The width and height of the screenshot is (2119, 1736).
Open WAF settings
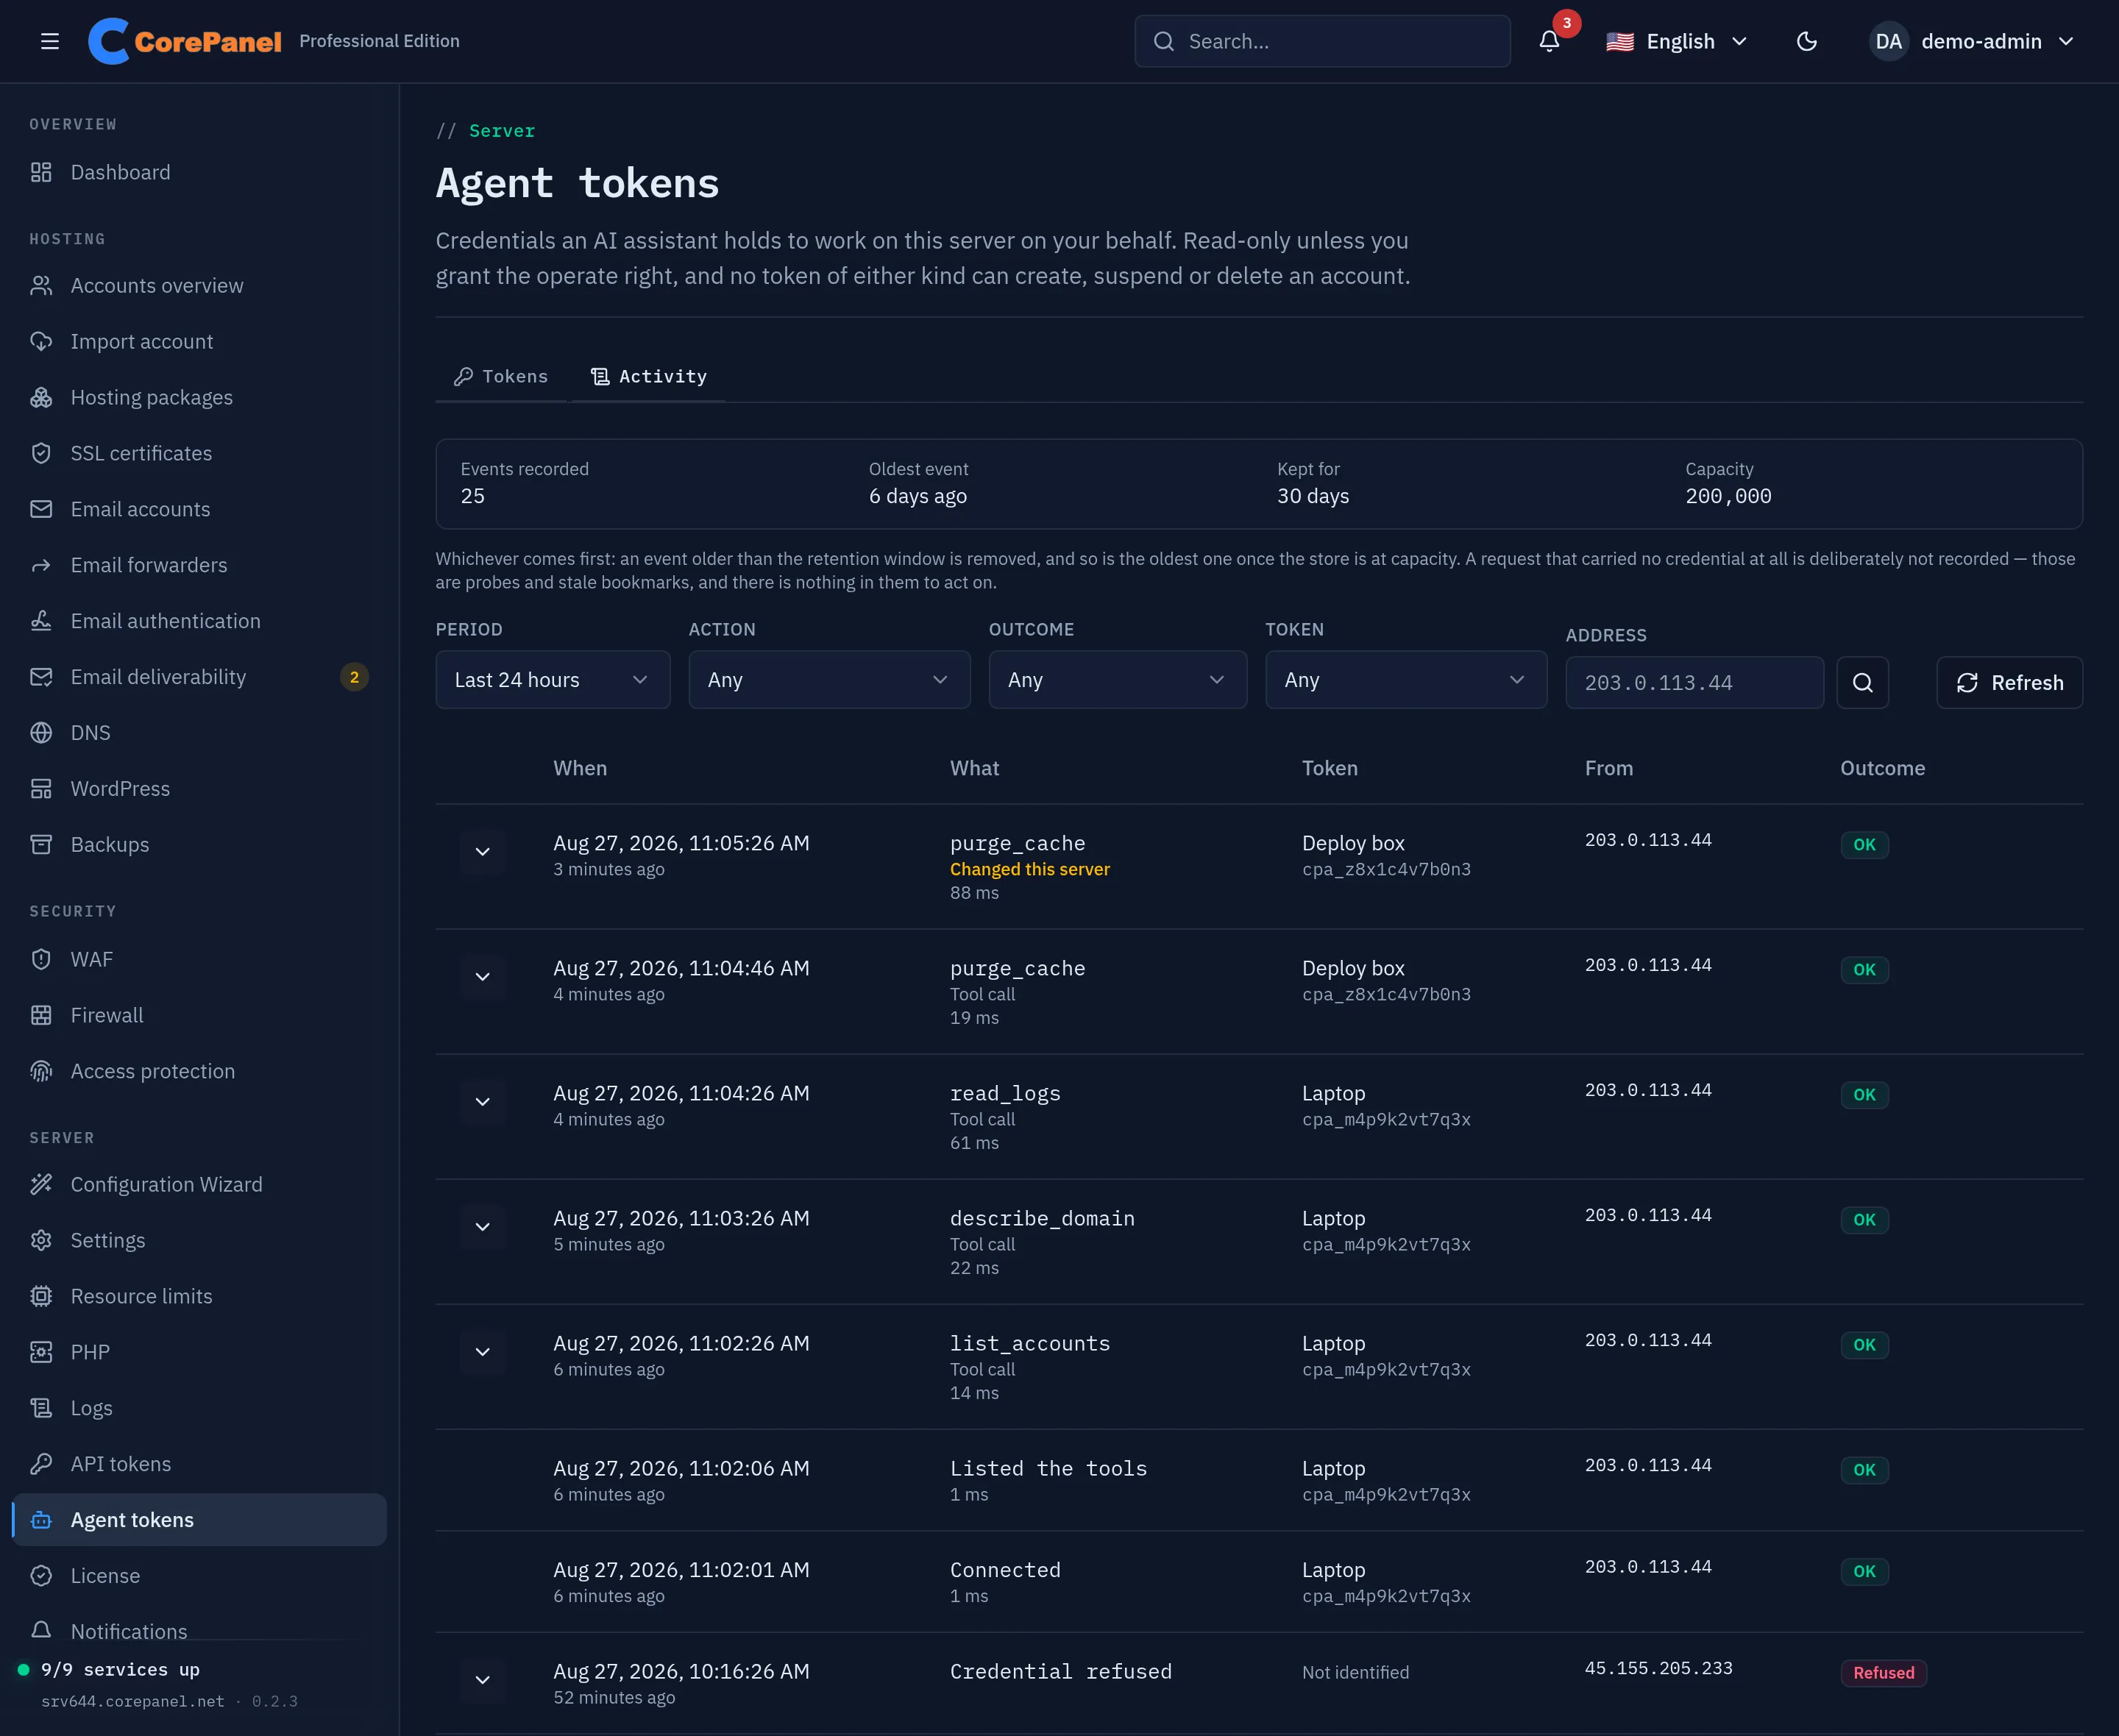coord(199,960)
